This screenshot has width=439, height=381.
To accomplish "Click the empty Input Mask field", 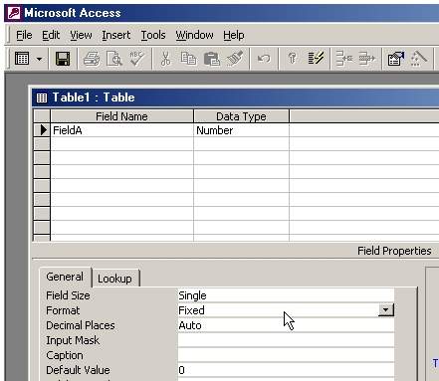I will (286, 340).
